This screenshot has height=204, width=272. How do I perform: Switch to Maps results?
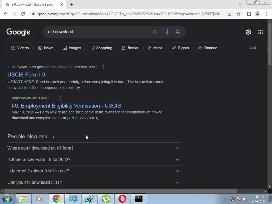click(x=155, y=48)
